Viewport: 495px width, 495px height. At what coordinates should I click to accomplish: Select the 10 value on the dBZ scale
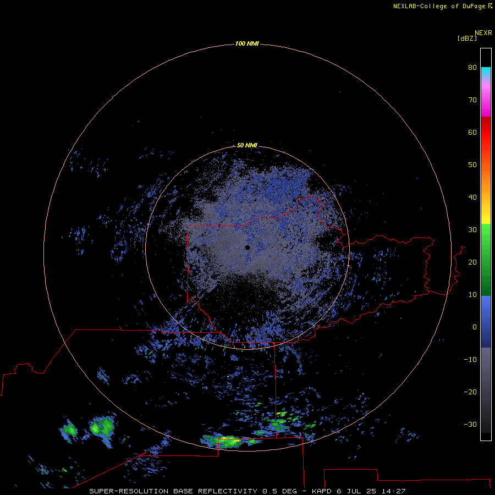(472, 295)
